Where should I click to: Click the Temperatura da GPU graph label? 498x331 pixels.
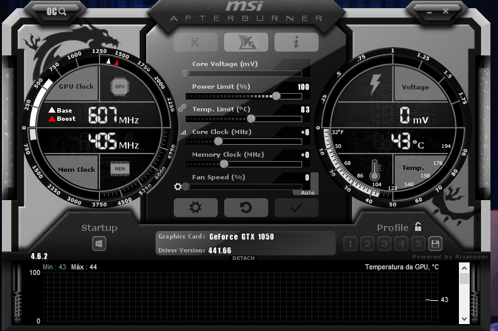point(402,267)
